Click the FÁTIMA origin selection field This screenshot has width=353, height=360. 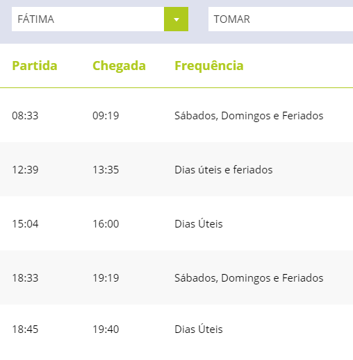coord(100,19)
